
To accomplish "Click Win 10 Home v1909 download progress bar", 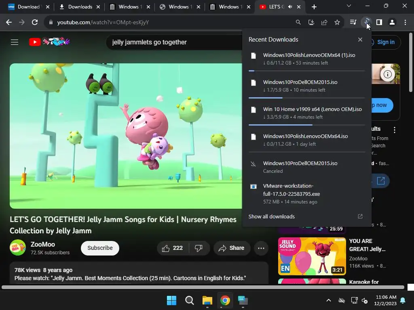I will pos(306,125).
